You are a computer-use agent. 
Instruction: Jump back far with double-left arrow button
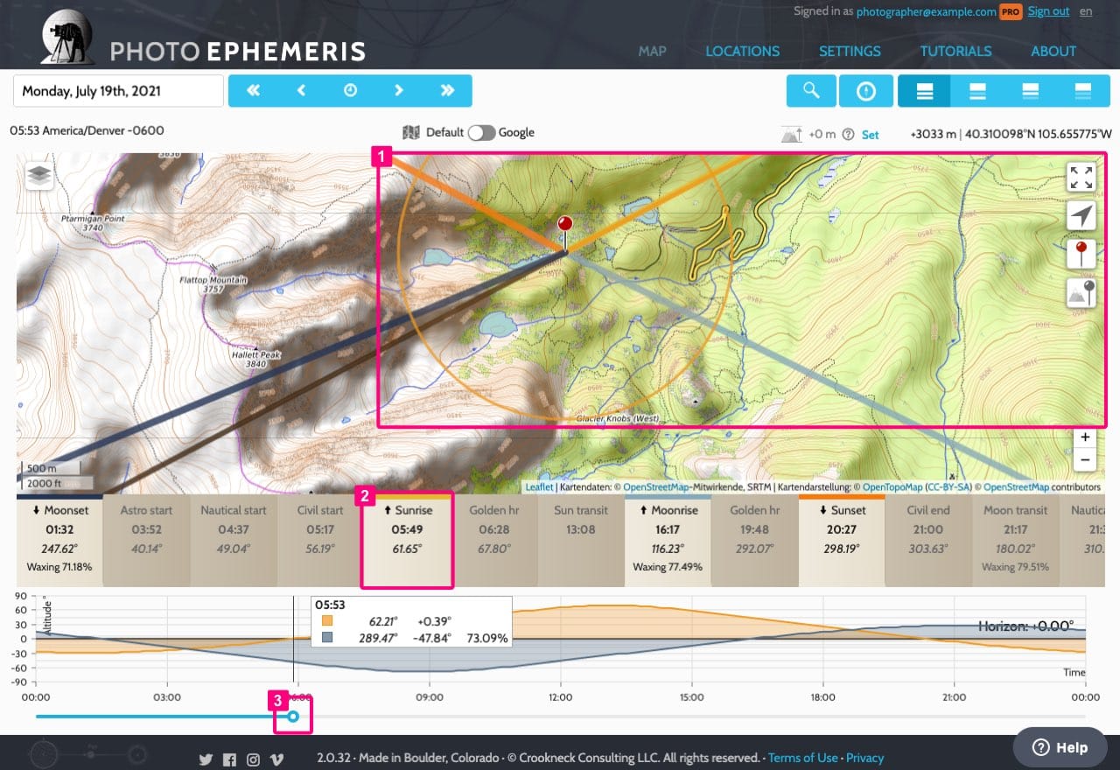tap(253, 90)
